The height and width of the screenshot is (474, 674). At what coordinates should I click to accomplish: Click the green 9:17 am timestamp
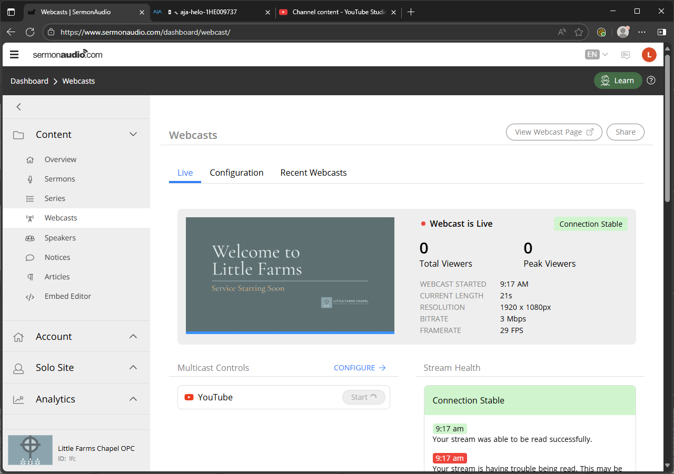pos(450,429)
